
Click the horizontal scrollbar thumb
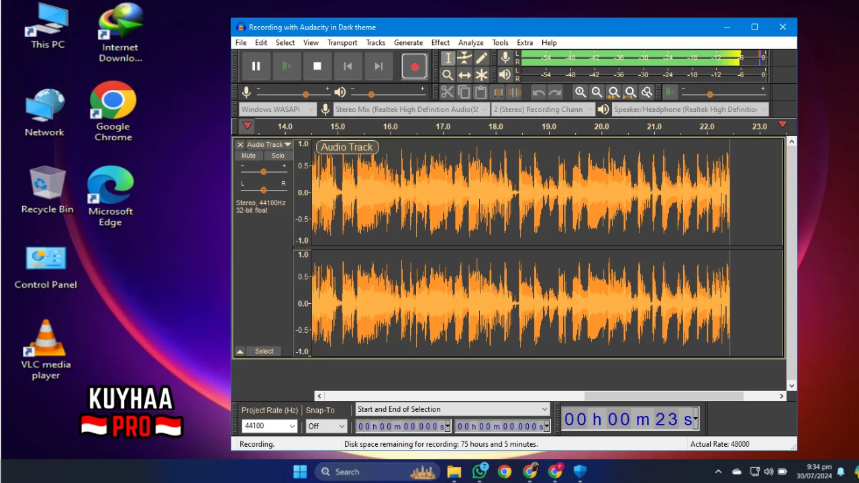click(x=664, y=396)
